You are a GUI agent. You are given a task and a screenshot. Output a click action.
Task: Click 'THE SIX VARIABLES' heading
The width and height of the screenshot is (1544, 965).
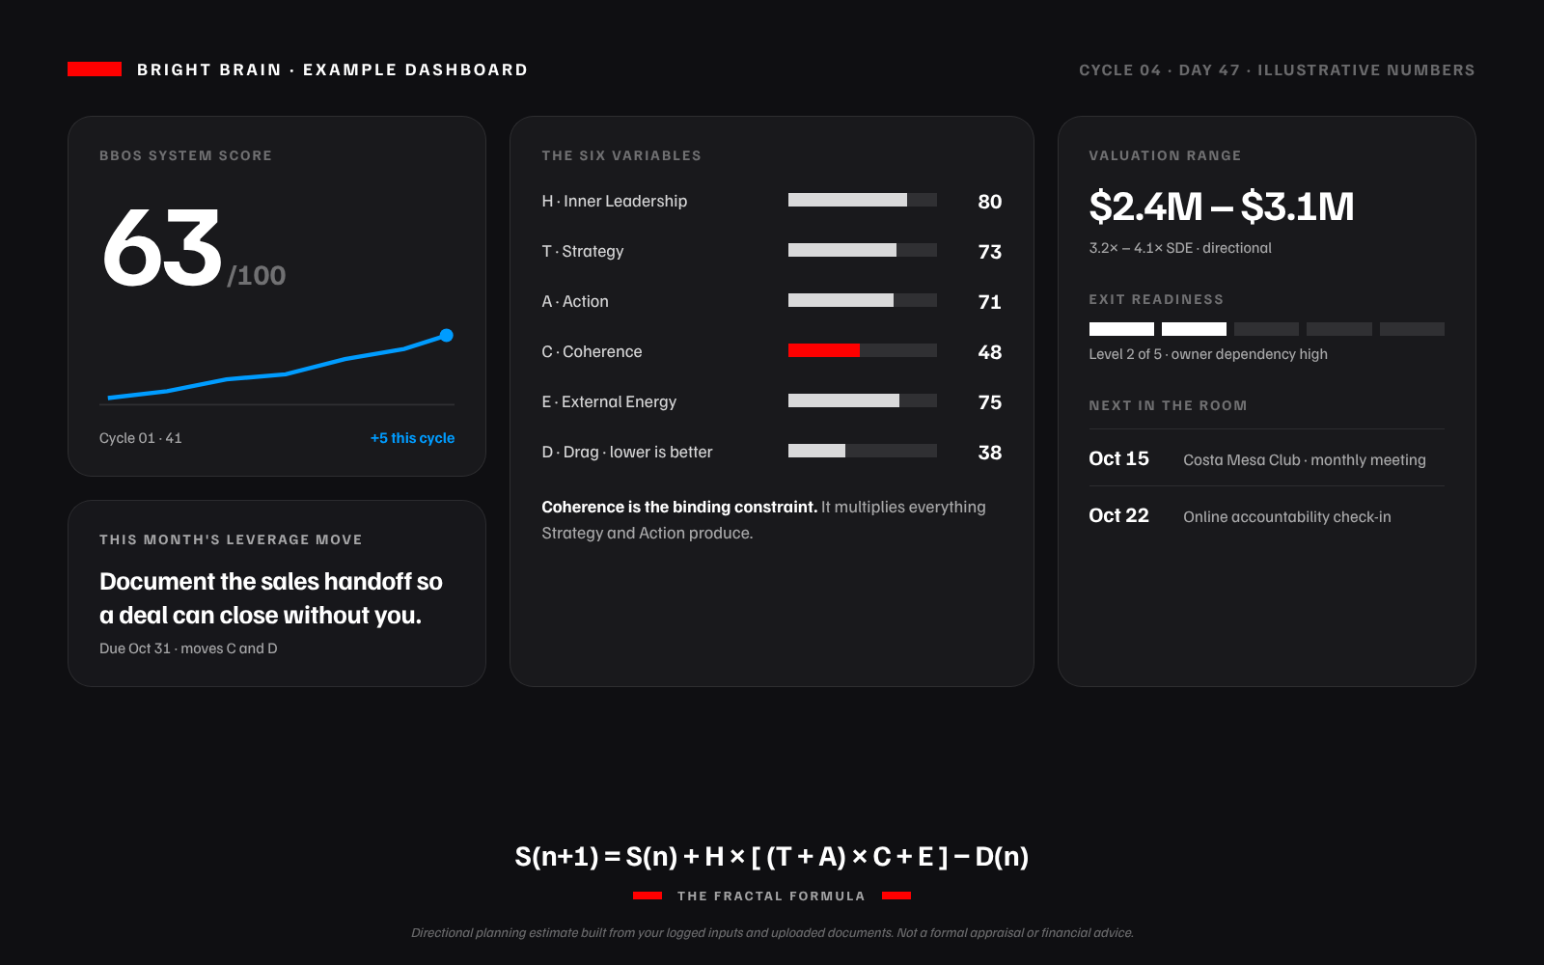pyautogui.click(x=621, y=155)
